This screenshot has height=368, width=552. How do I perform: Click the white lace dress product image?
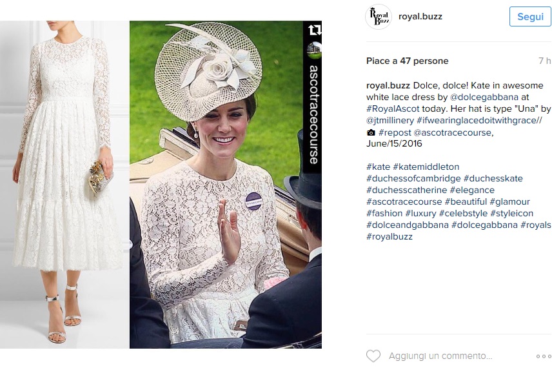(64, 185)
